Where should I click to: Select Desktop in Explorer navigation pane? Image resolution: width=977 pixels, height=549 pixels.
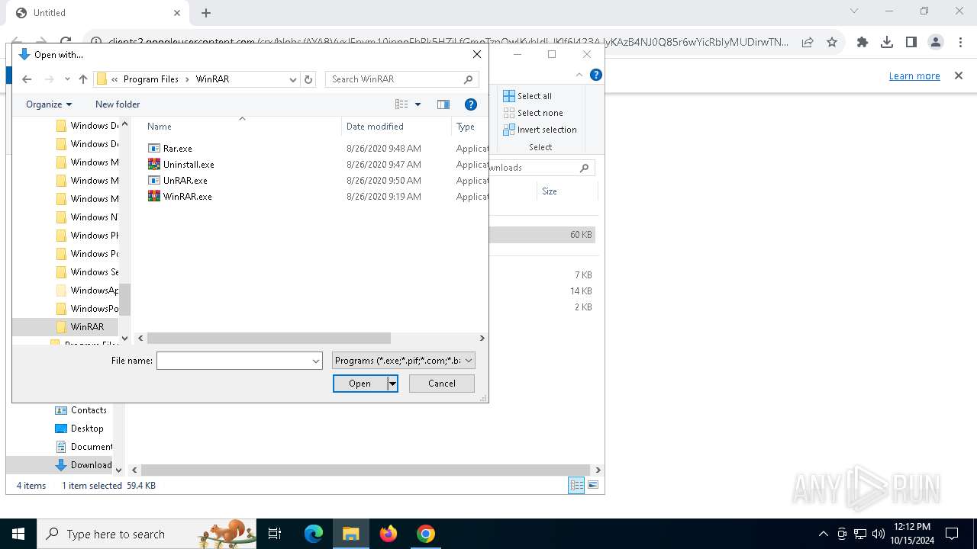[x=79, y=429]
